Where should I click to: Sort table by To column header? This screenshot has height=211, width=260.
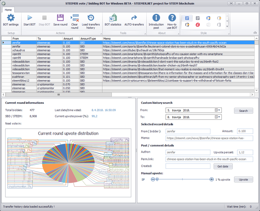point(50,39)
